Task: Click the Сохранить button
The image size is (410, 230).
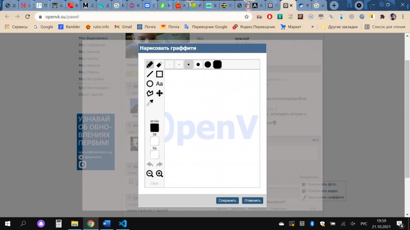Action: pyautogui.click(x=227, y=201)
